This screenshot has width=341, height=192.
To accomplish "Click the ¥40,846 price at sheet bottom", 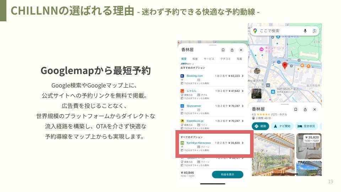I will (187, 173).
